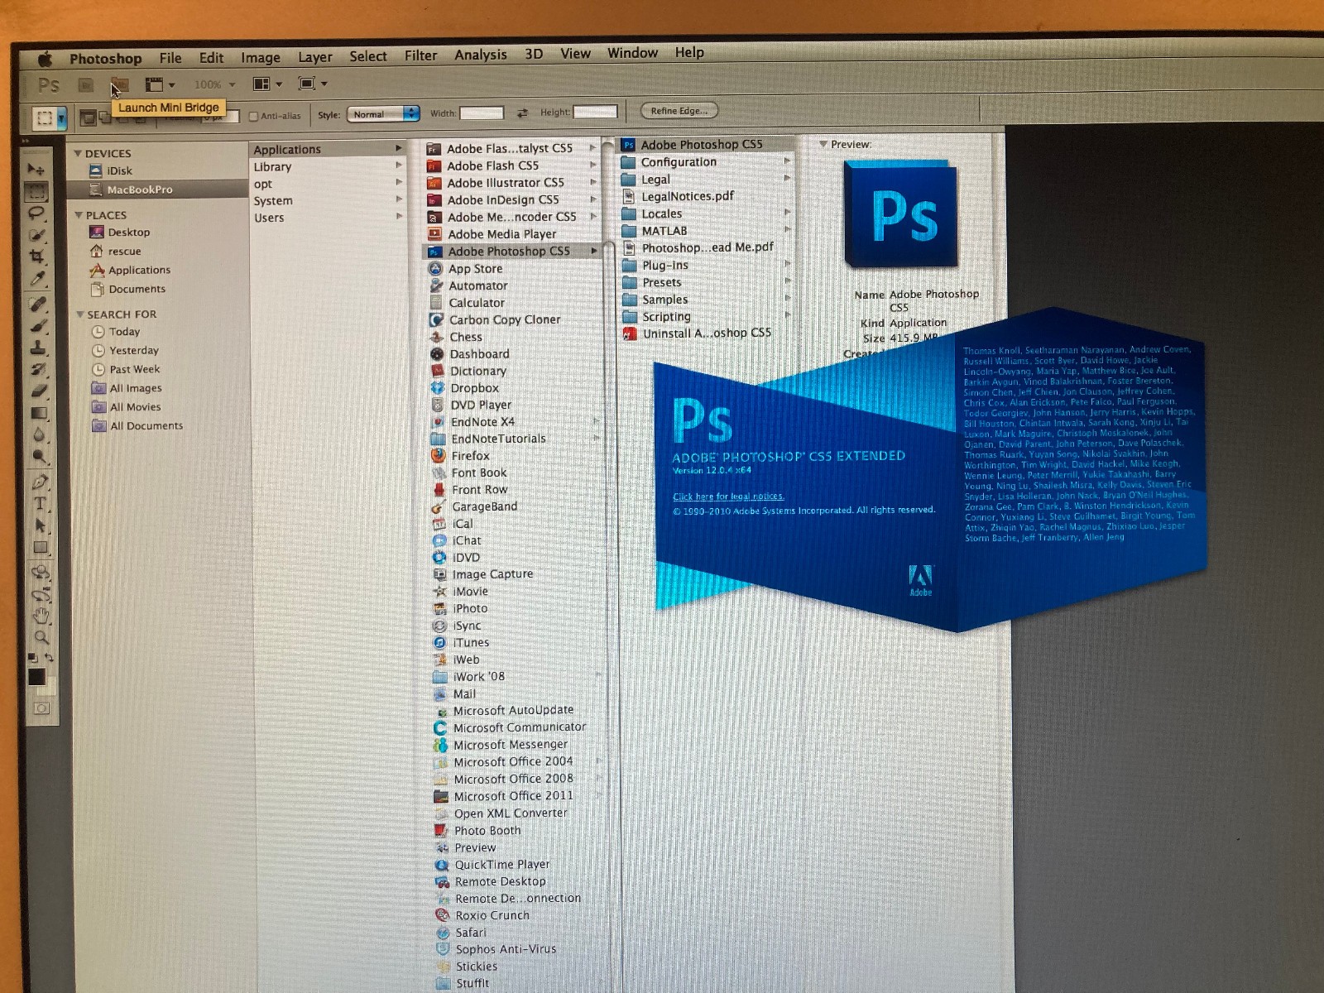Select the Dodge tool
This screenshot has height=993, width=1324.
click(39, 456)
